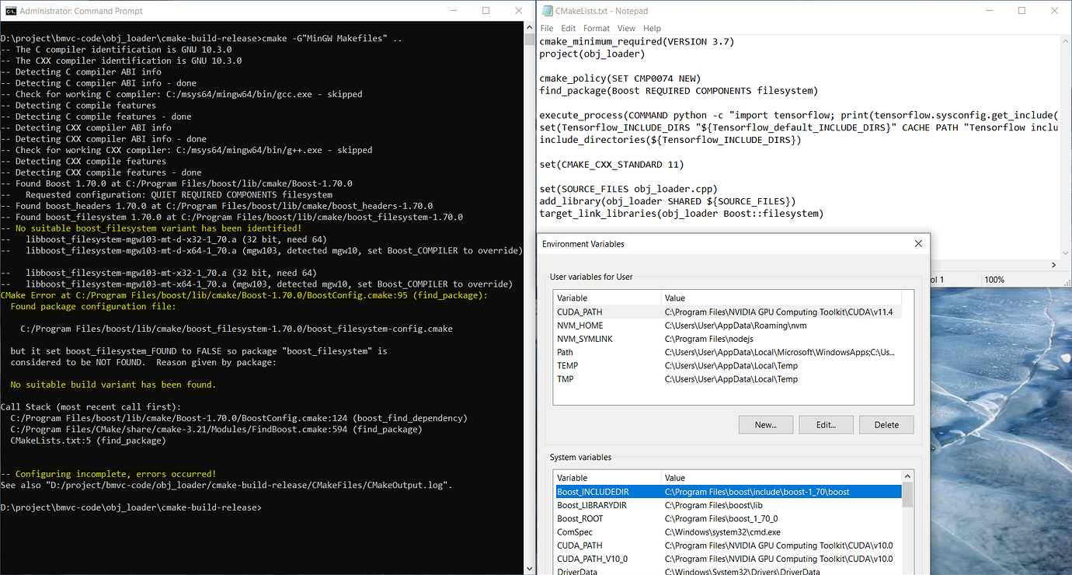Open the File menu in Notepad
This screenshot has height=575, width=1072.
547,28
